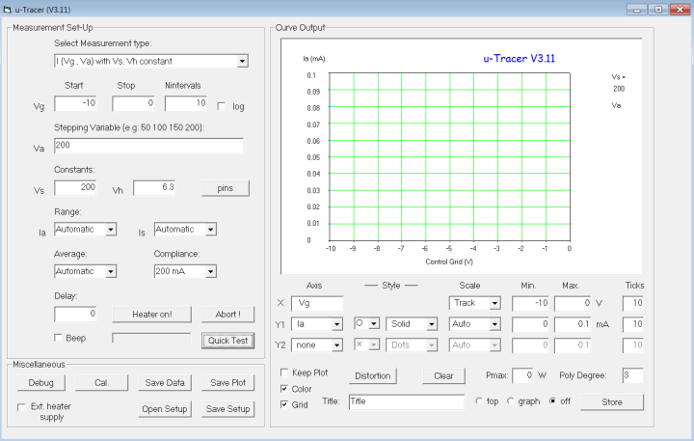Open the Y2 axis none dropdown
694x441 pixels.
tap(336, 345)
